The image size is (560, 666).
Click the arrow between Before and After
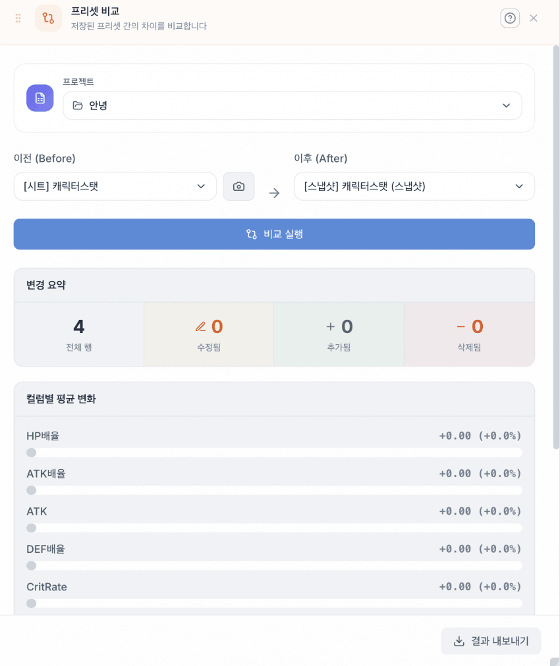click(275, 193)
